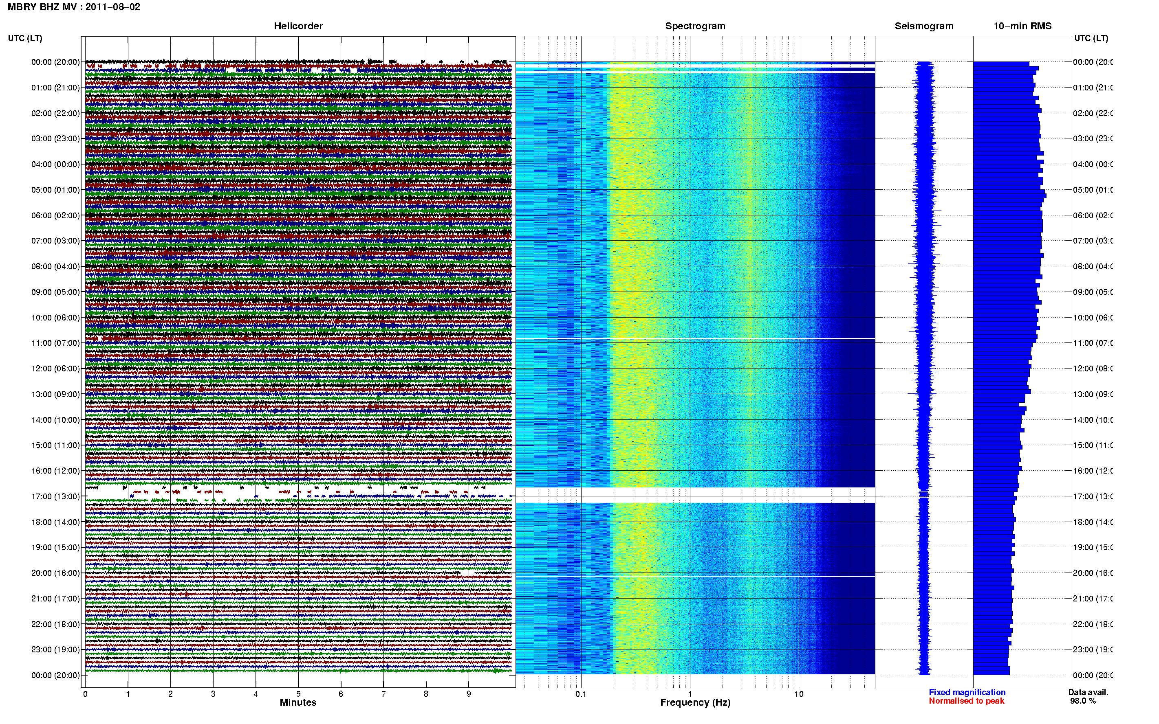Click the "Frequency (Hz)" axis title
Viewport: 1159px width, 724px height.
(695, 702)
